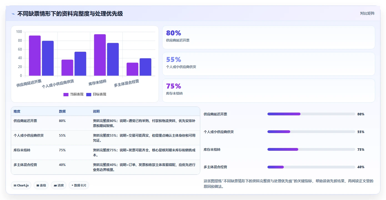
Task: Click the 资料完整度75% description cell
Action: tap(144, 153)
